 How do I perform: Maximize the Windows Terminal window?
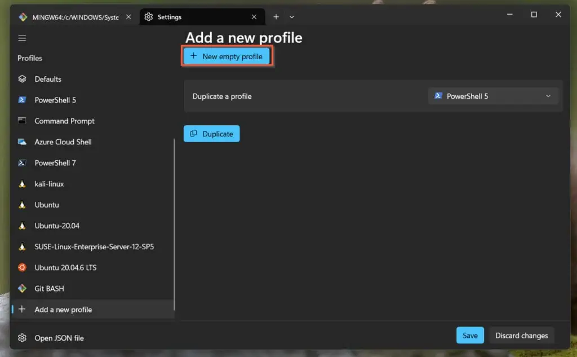(x=534, y=14)
